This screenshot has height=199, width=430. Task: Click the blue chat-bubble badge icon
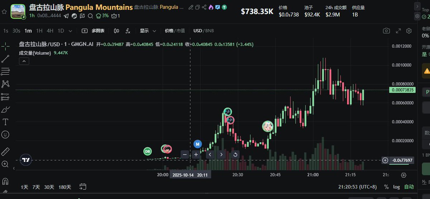pos(217,7)
